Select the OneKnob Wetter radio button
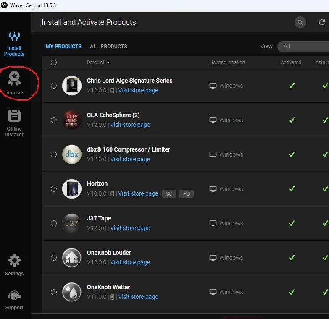Viewport: 329px width, 319px height. 54,292
